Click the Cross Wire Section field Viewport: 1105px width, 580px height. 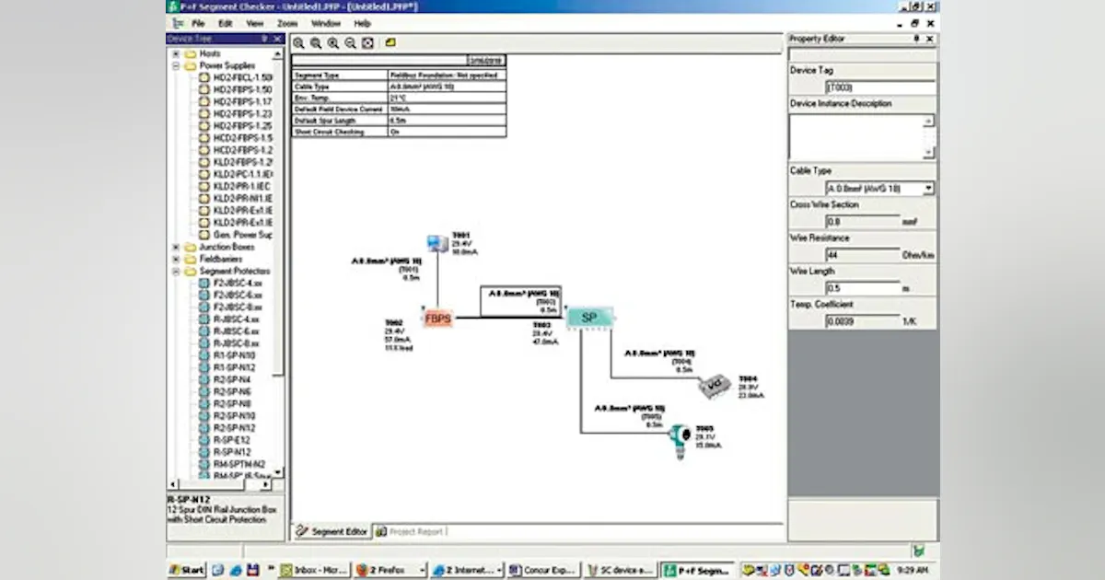[x=863, y=222]
